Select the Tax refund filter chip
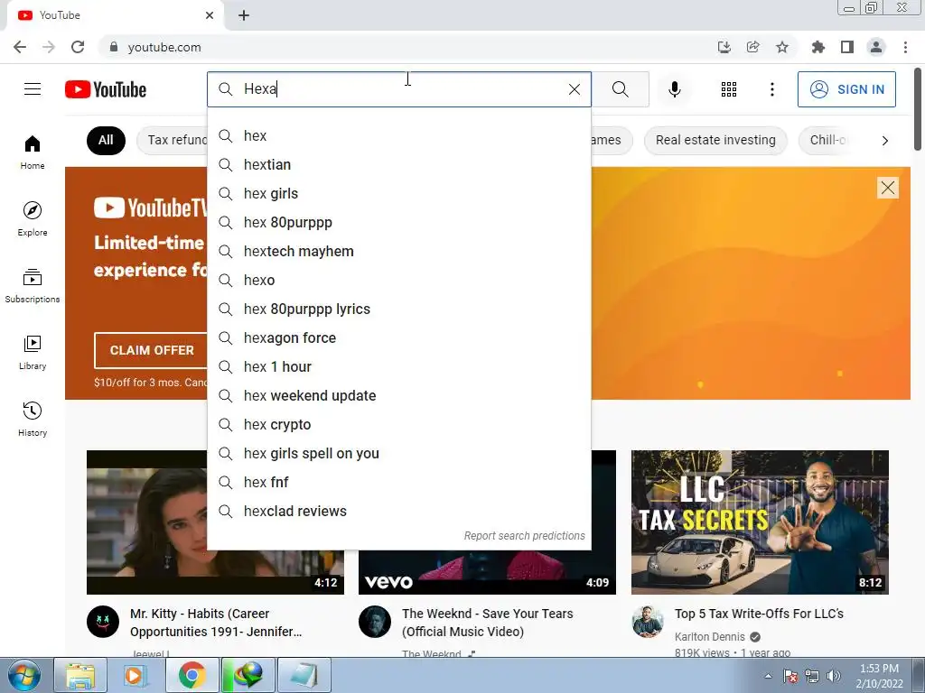Image resolution: width=925 pixels, height=693 pixels. pyautogui.click(x=173, y=140)
